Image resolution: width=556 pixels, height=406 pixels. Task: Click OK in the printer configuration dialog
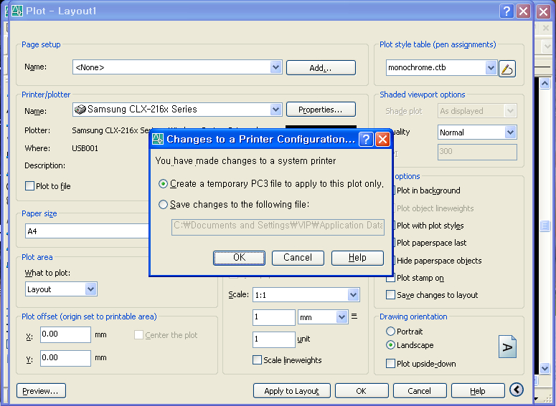tap(239, 258)
